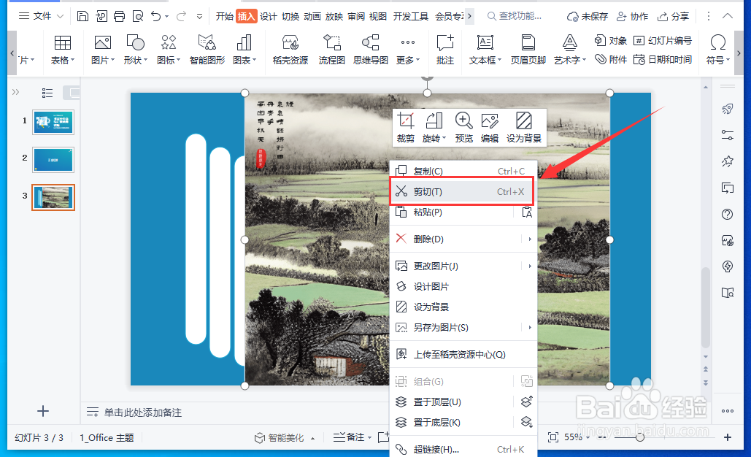Expand 更改图片(J) submenu arrow
This screenshot has height=457, width=751.
point(530,266)
